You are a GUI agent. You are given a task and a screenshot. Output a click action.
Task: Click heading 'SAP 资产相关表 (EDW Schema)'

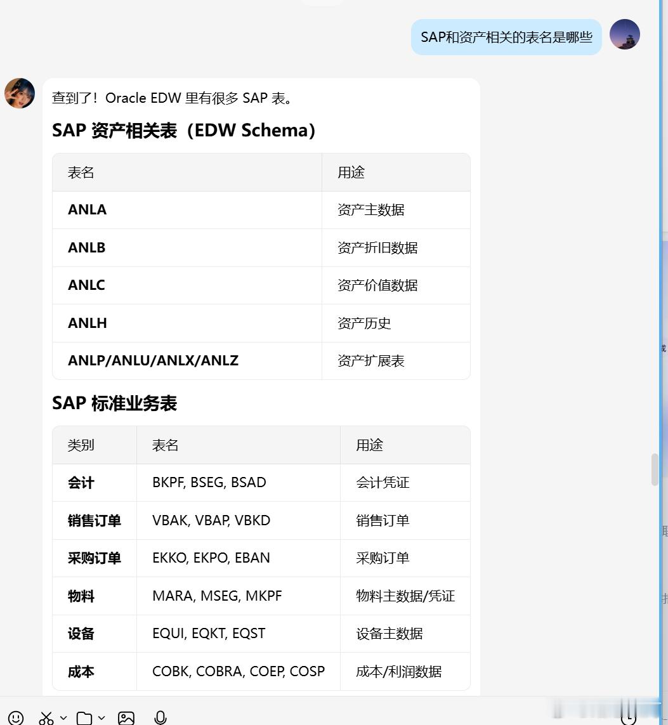(183, 131)
